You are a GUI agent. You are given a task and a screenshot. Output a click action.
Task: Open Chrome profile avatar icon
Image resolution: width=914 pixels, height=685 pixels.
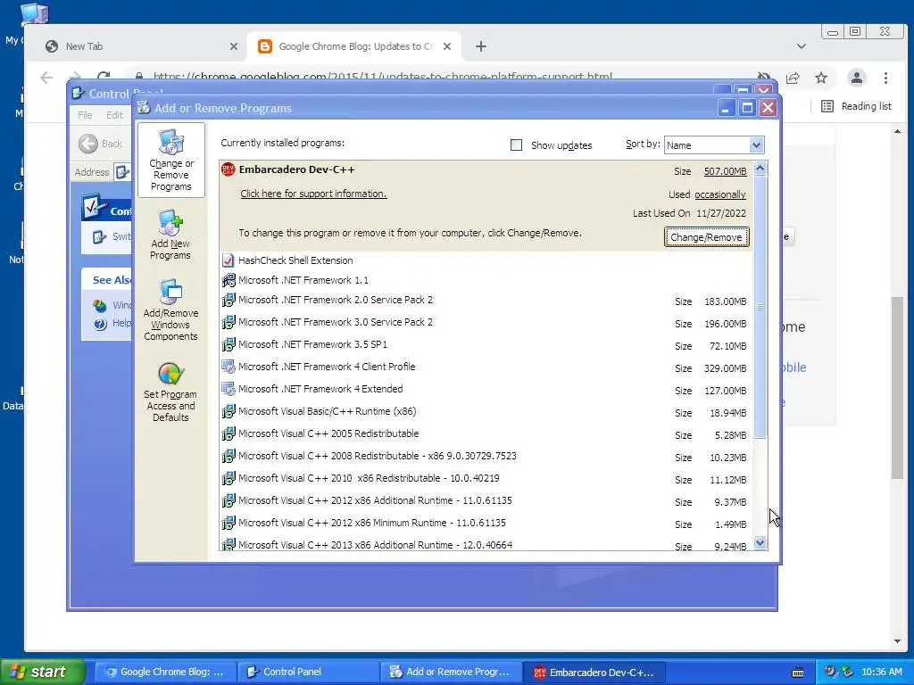[856, 78]
